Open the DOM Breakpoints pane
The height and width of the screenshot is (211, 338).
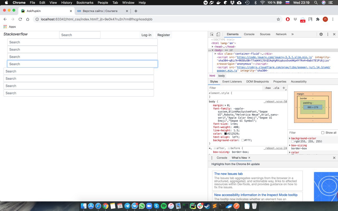(x=257, y=81)
